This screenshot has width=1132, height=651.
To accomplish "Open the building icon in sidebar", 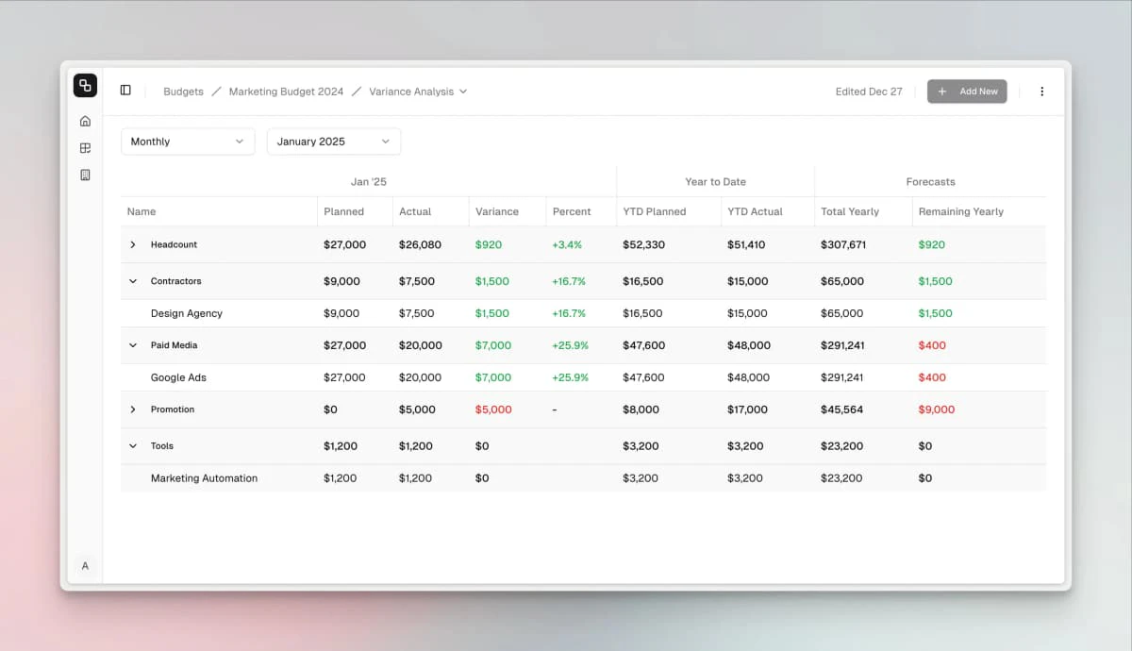I will click(x=85, y=175).
